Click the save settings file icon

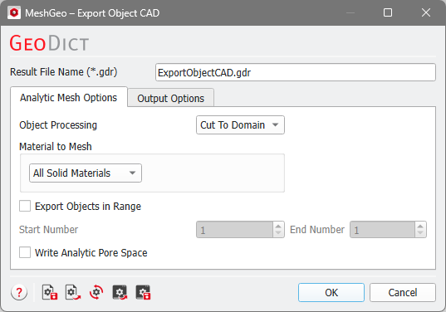click(50, 292)
